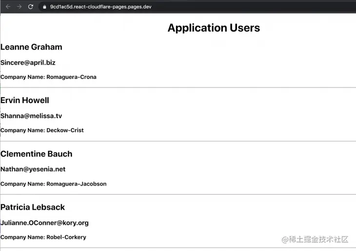356x251 pixels.
Task: Select the name Ervin Howell
Action: click(x=25, y=100)
